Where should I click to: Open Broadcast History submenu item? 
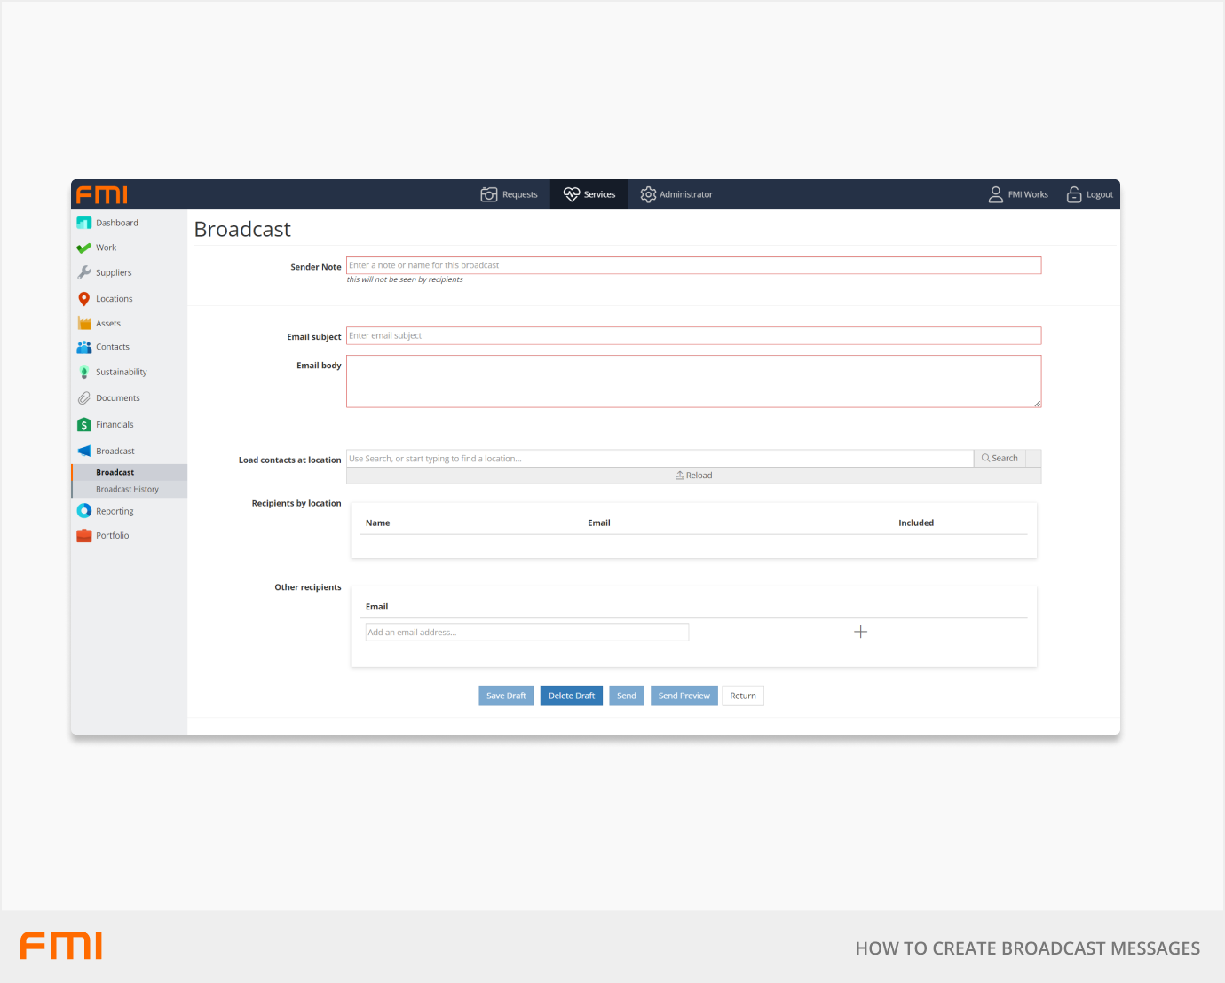127,490
